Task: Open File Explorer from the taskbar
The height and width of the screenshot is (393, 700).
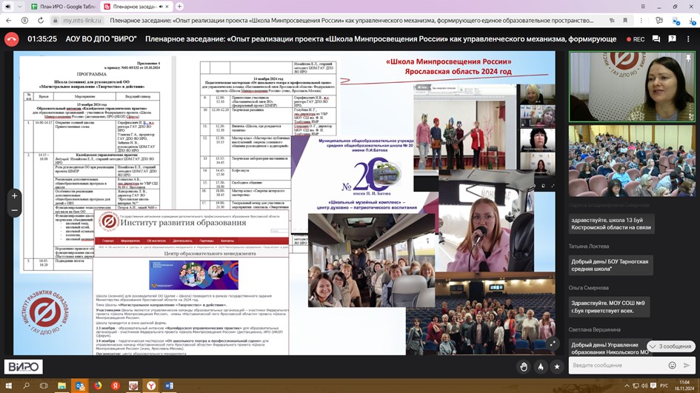Action: (x=62, y=386)
